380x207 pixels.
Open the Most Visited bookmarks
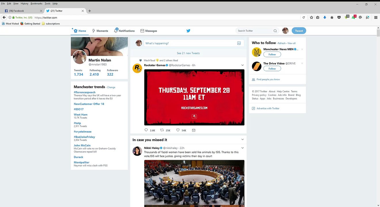click(10, 24)
